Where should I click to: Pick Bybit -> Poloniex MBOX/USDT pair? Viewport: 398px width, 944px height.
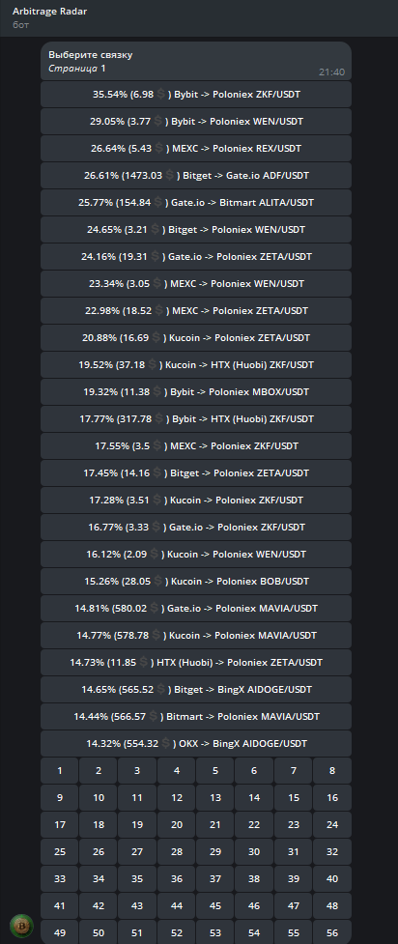[x=196, y=392]
